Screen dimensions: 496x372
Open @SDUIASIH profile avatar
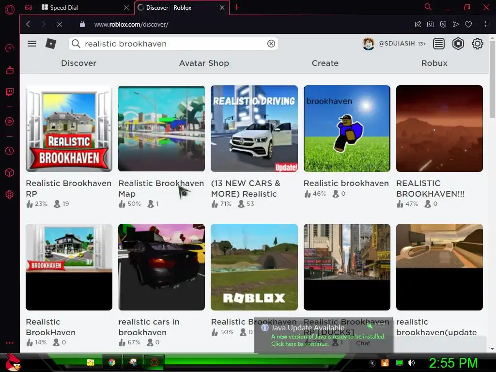[368, 44]
